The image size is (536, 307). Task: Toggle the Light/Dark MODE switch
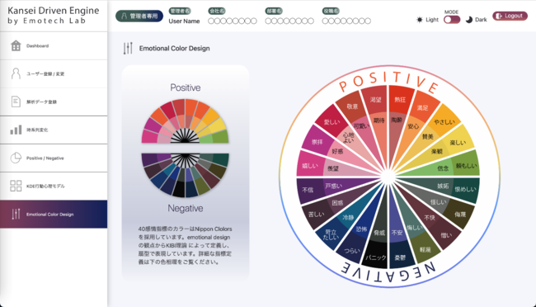(x=452, y=20)
